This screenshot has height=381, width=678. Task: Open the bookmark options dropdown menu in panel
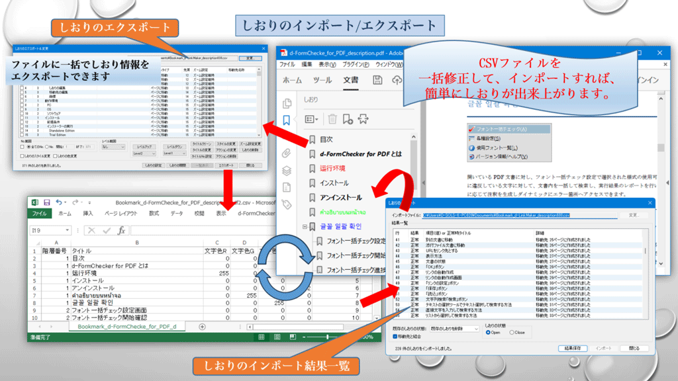coord(312,119)
